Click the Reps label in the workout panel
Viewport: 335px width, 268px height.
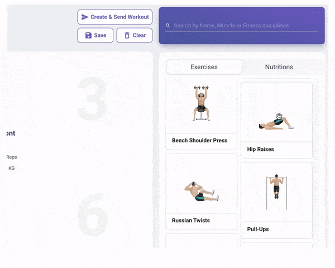(x=12, y=157)
